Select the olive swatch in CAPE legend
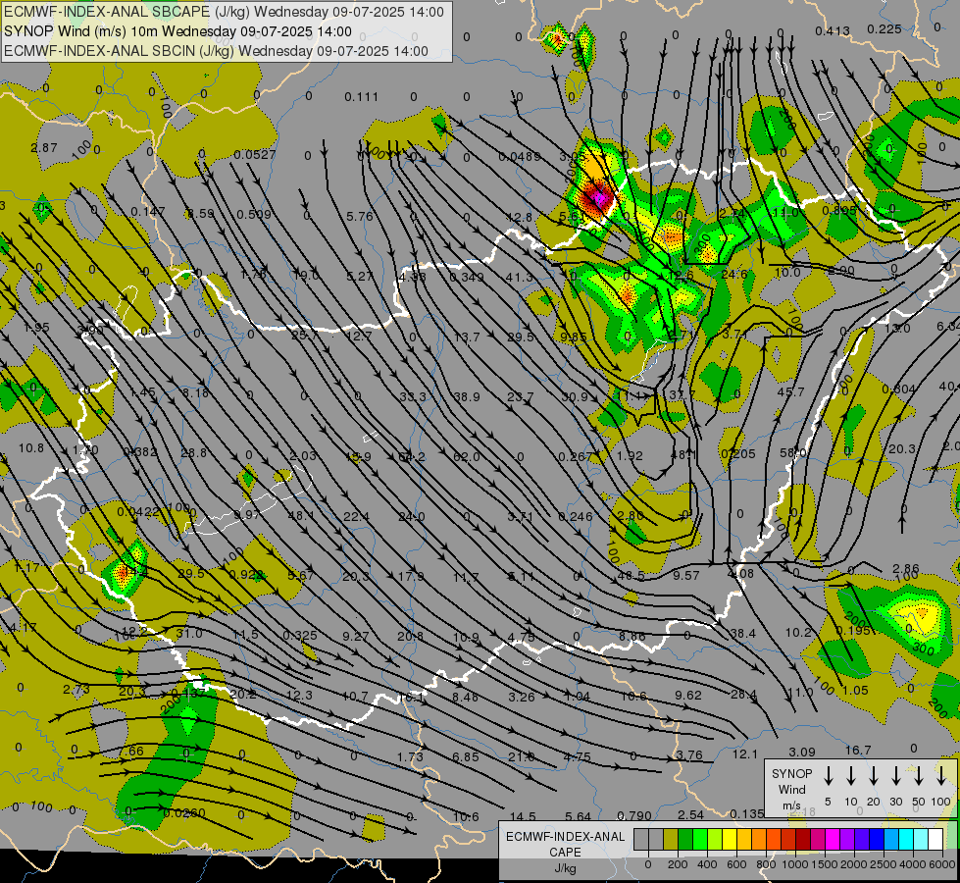 (x=671, y=840)
